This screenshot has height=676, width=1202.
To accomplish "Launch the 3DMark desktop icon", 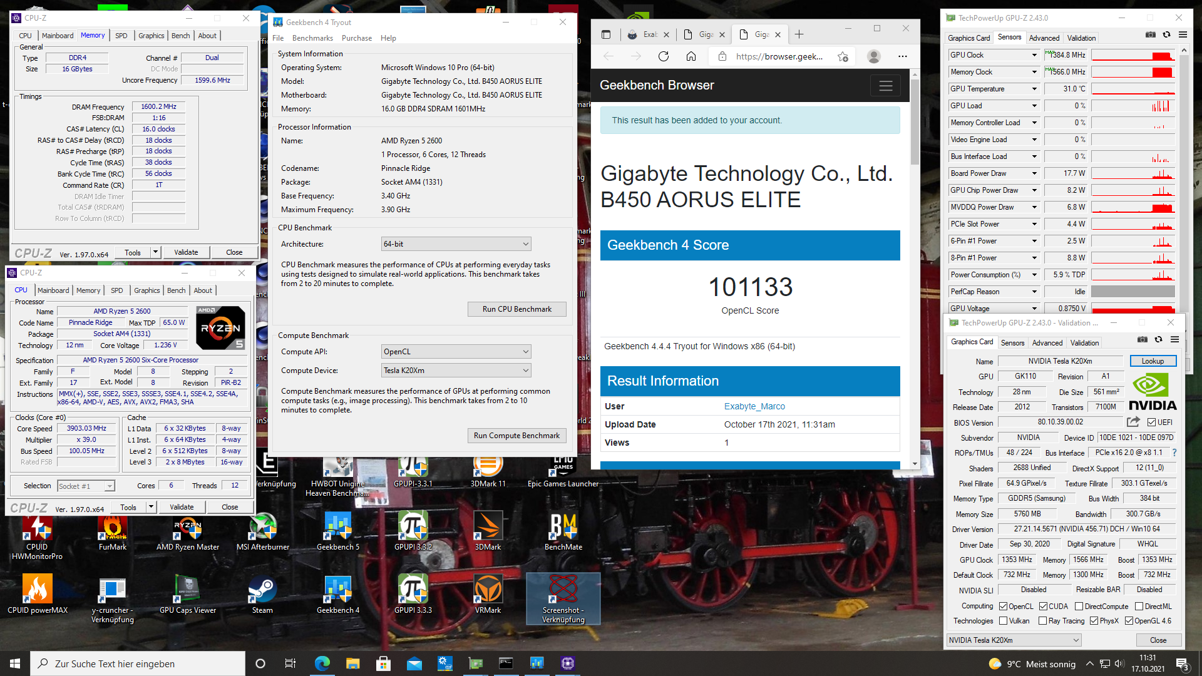I will point(488,531).
